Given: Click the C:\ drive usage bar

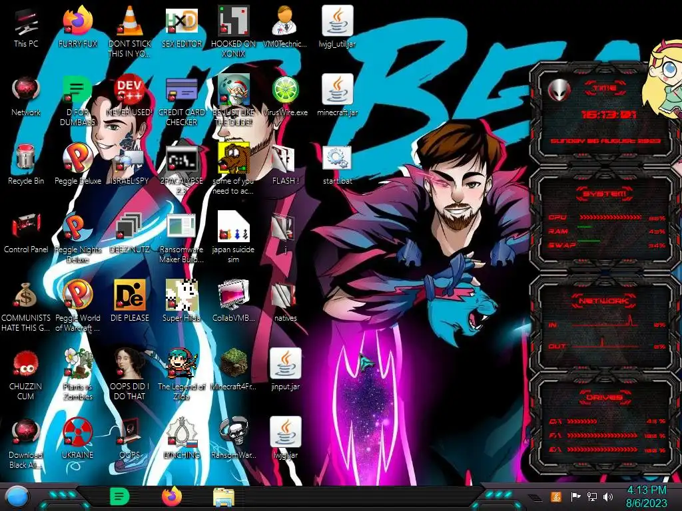Looking at the screenshot, I should [x=582, y=421].
